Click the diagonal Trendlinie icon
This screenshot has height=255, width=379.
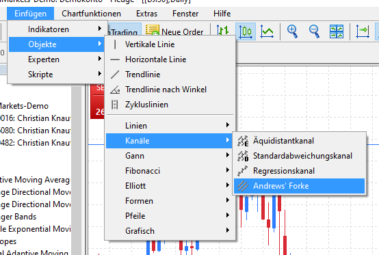(115, 75)
